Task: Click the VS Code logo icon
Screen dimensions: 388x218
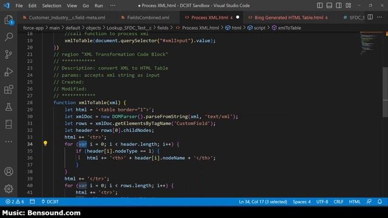Action: pyautogui.click(x=7, y=5)
